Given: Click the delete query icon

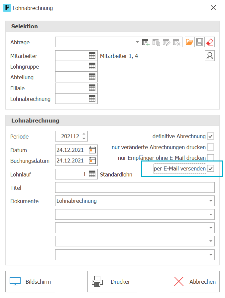Looking at the screenshot, I should point(176,42).
